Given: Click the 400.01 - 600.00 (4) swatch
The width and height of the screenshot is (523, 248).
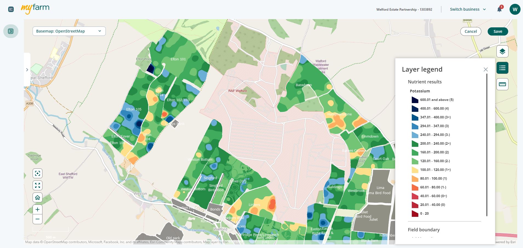Looking at the screenshot, I should (x=415, y=109).
